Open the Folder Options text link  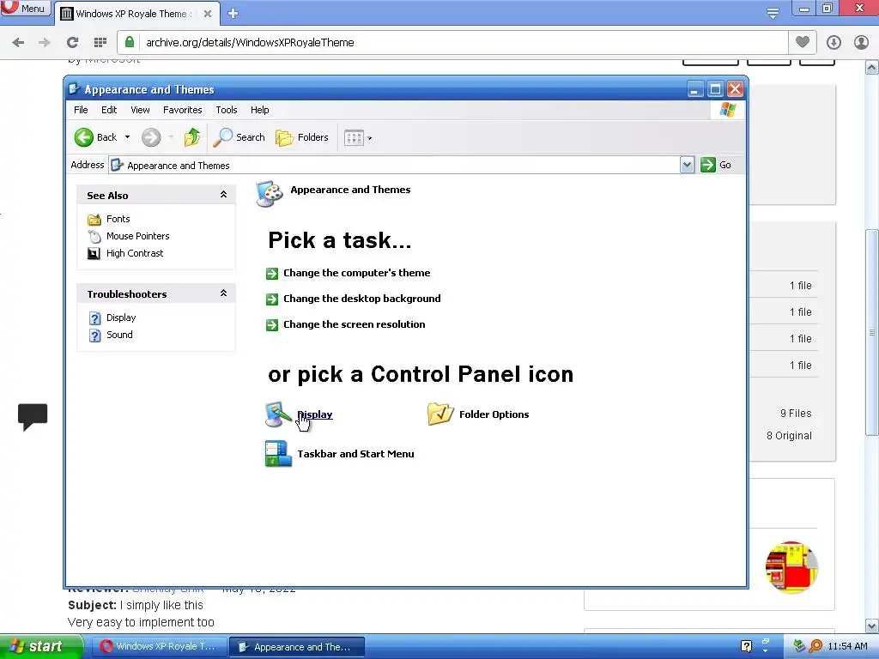[x=494, y=414]
